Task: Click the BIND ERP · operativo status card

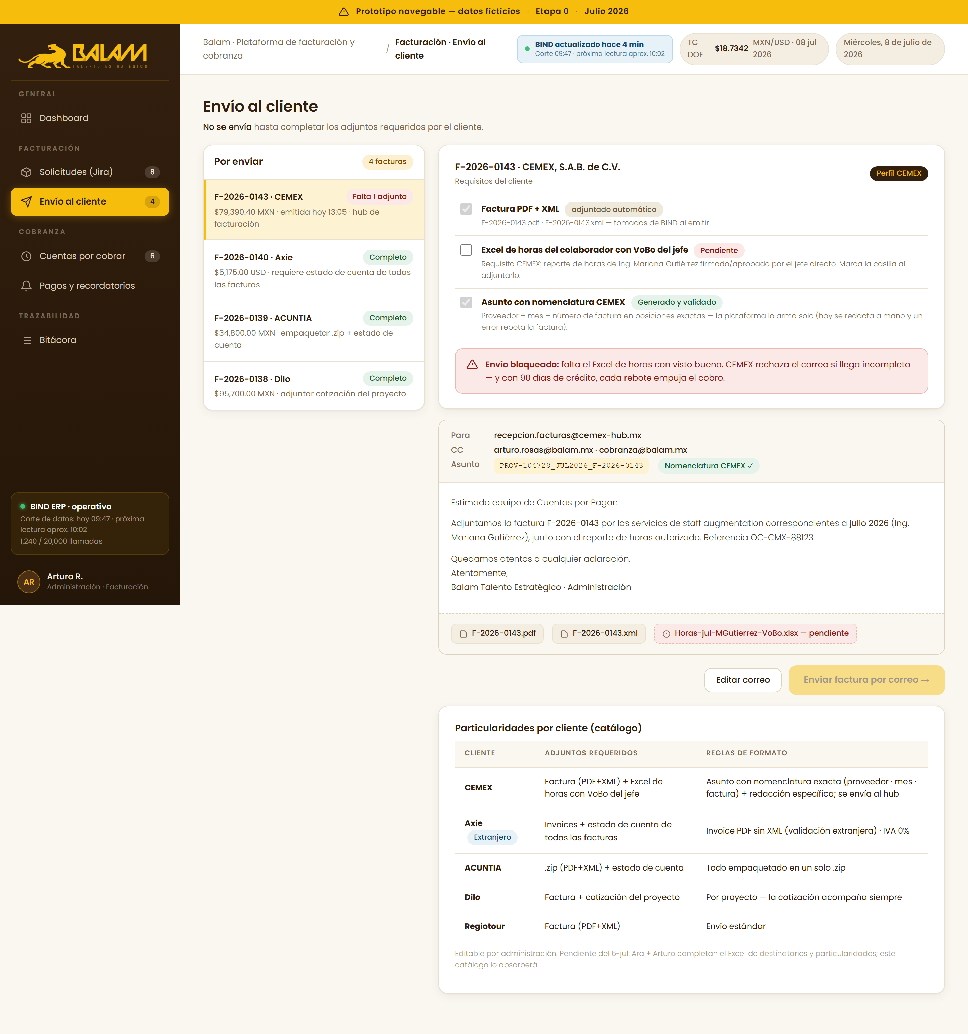Action: click(x=90, y=524)
